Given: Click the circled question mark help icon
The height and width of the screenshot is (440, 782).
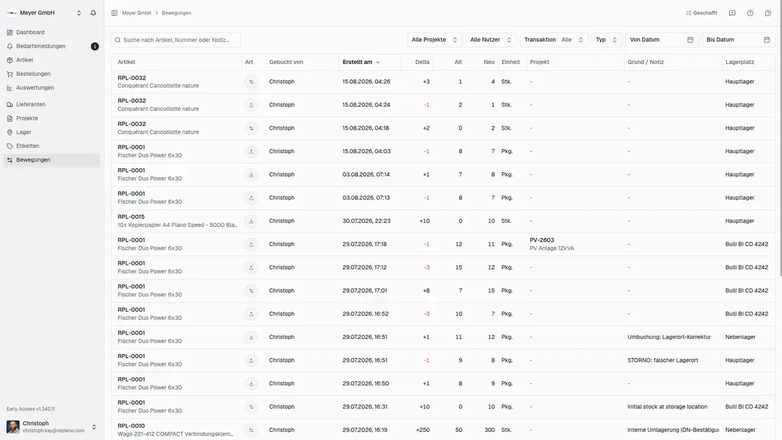Looking at the screenshot, I should click(750, 13).
